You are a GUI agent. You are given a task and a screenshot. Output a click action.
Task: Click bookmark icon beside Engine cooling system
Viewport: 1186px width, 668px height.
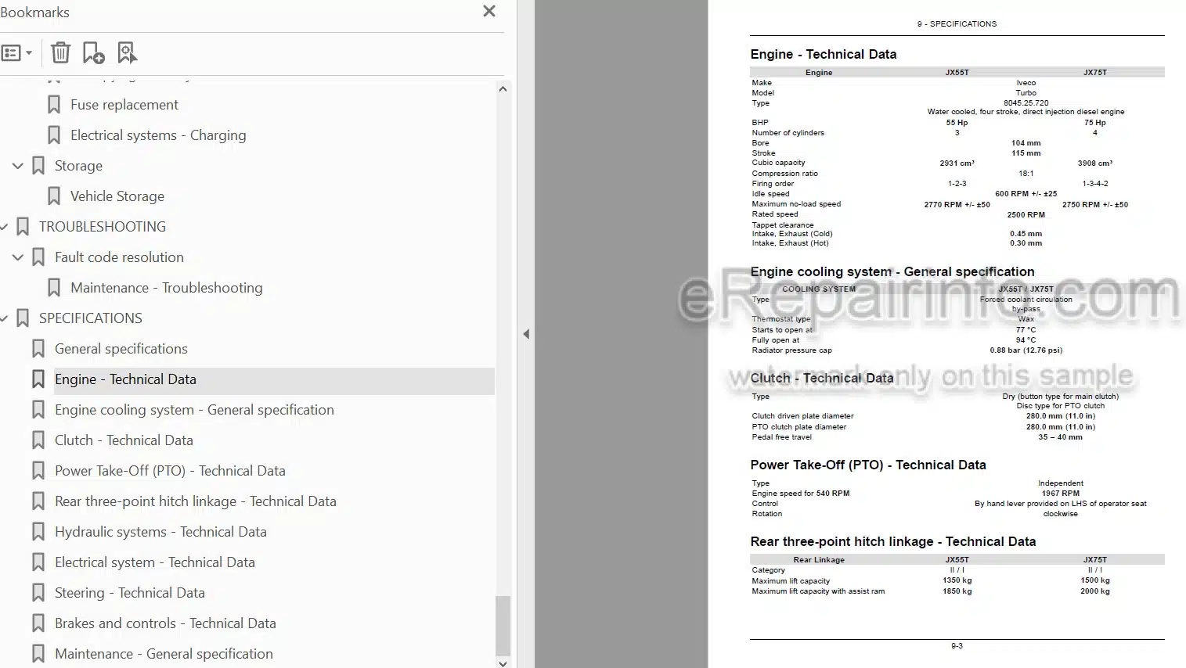coord(38,410)
